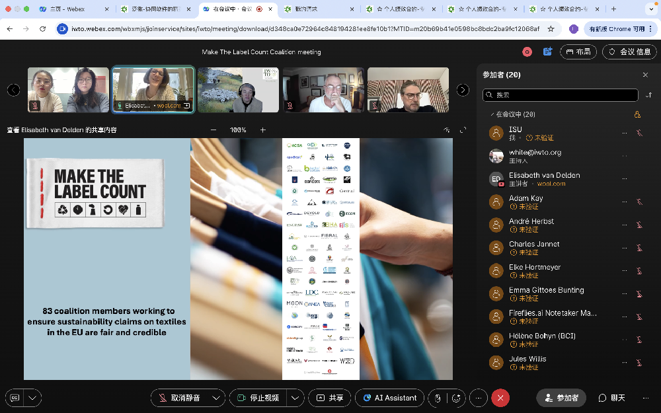Toggle unmute with the 取消静音 button
Viewport: 661px width, 413px height.
click(180, 398)
